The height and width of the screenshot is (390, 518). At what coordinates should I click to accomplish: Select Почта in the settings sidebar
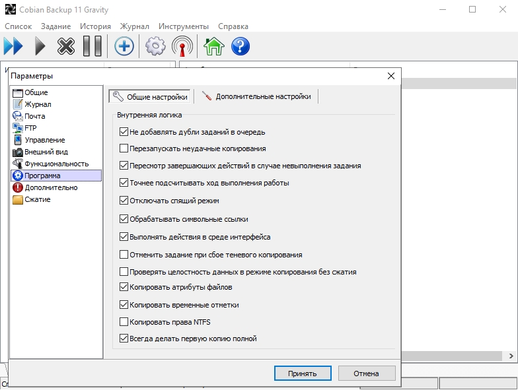[56, 116]
